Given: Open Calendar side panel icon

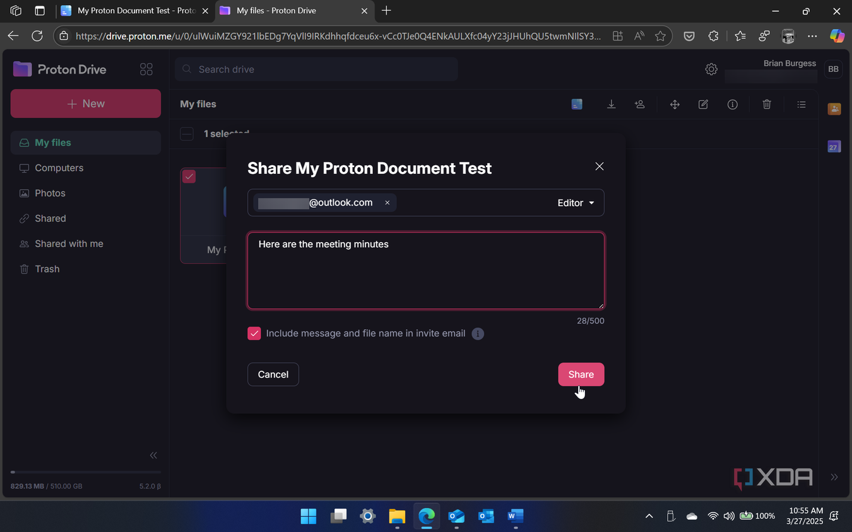Looking at the screenshot, I should 834,147.
